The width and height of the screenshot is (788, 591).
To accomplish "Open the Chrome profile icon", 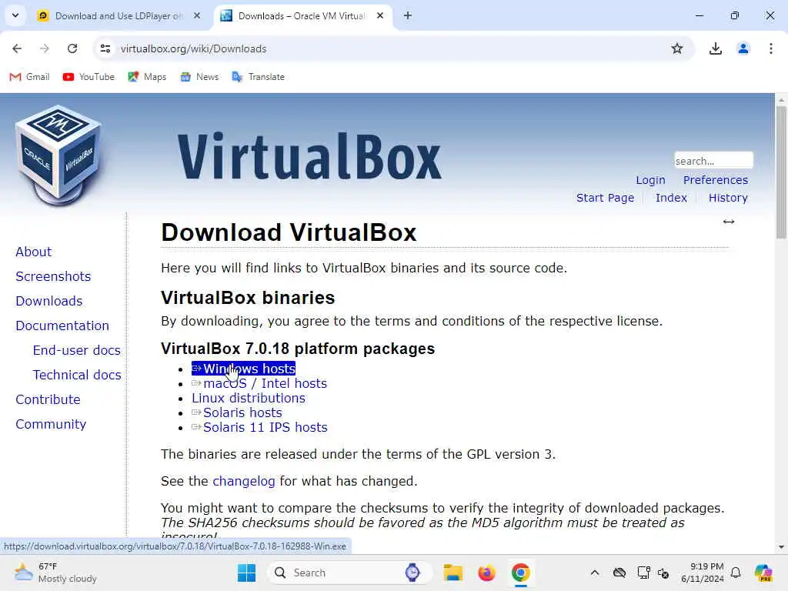I will 743,48.
